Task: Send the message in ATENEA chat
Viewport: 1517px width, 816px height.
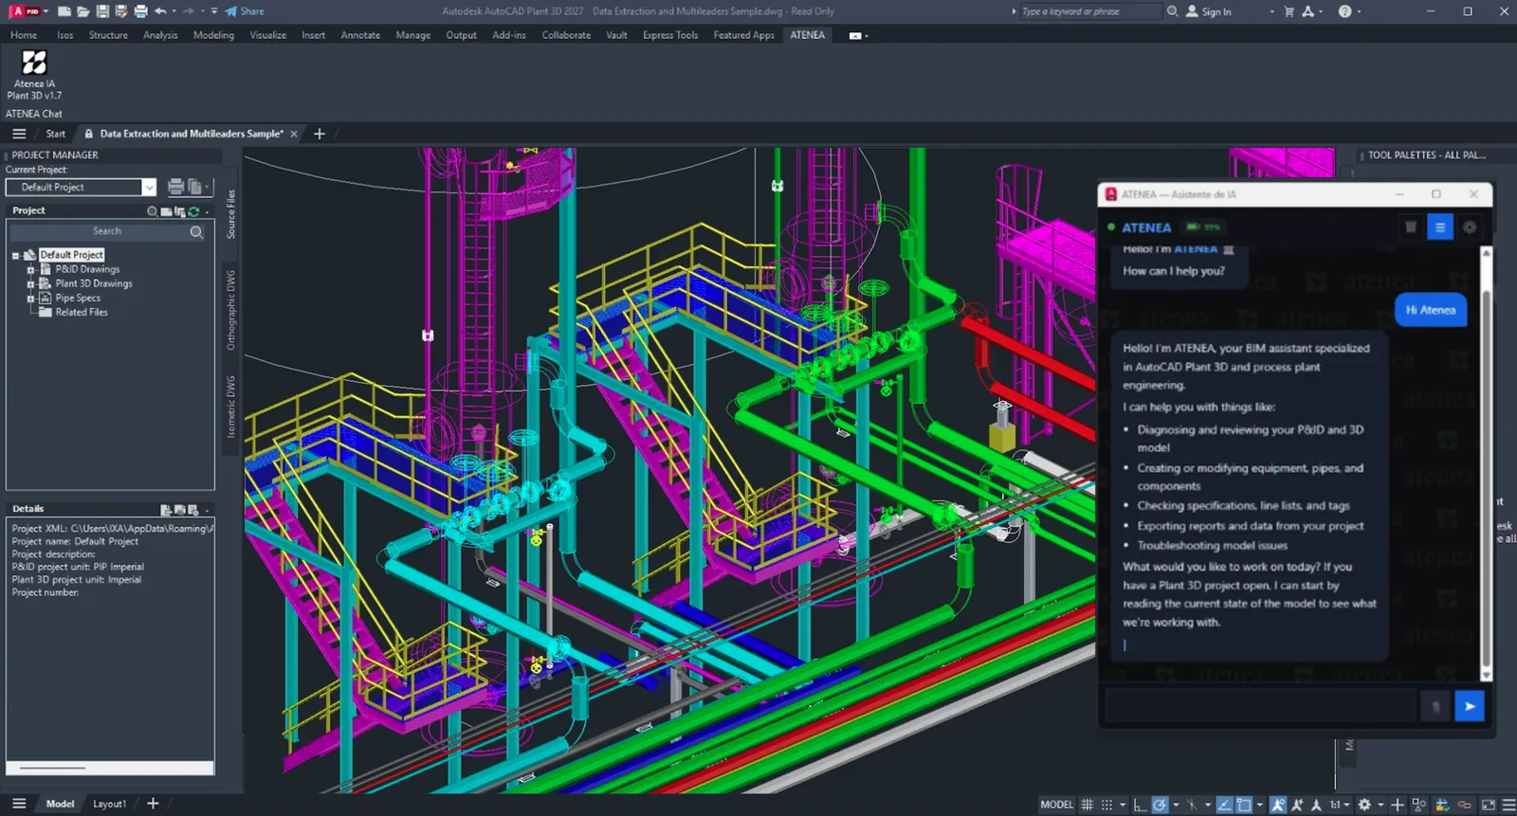Action: (1470, 706)
